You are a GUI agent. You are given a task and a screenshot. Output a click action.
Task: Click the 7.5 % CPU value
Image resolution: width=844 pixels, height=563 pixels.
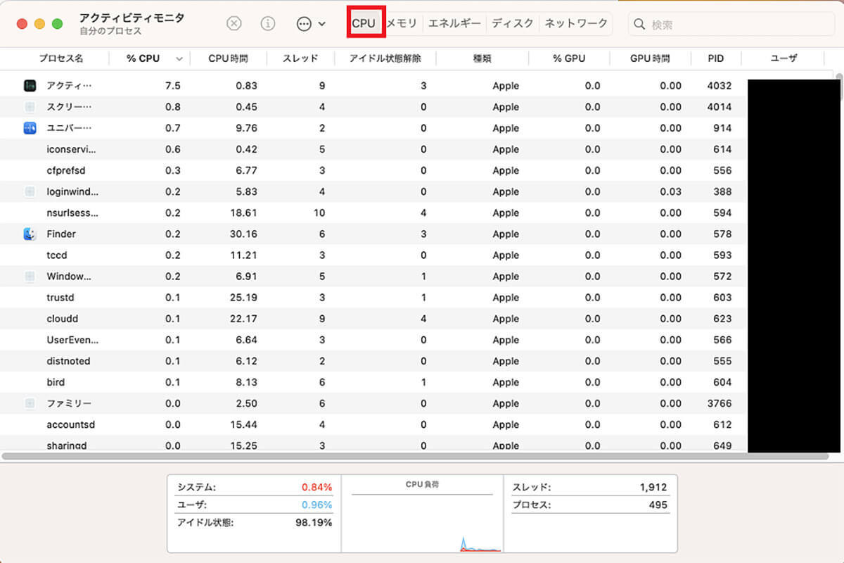click(x=172, y=86)
